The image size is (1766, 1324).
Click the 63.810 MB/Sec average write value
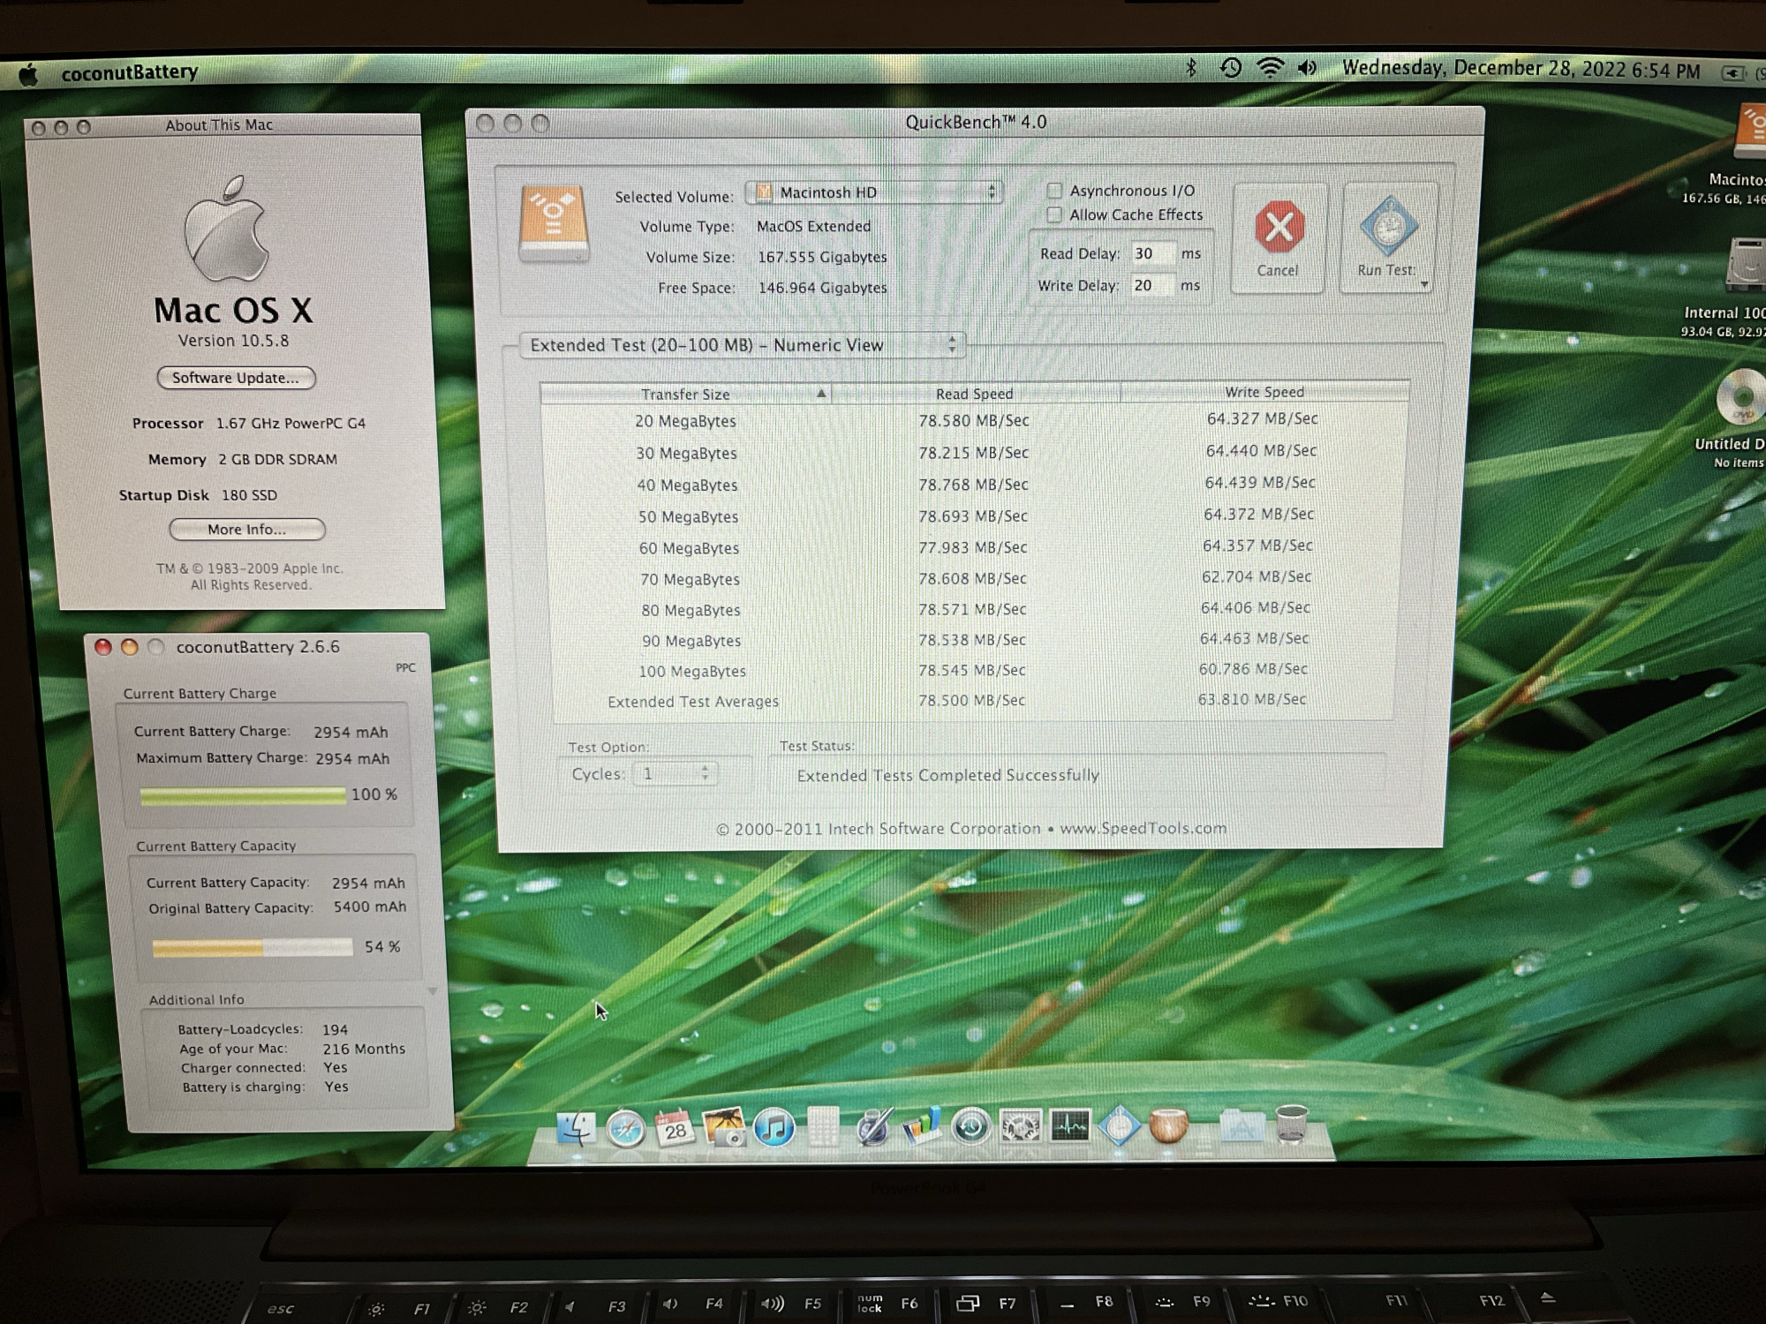pos(1252,699)
